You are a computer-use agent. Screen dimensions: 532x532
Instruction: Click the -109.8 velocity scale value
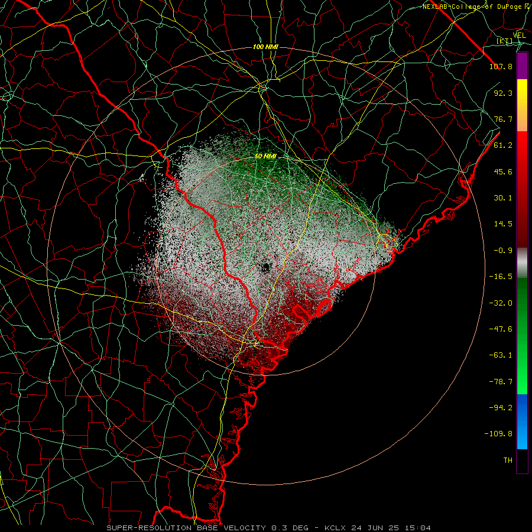pos(498,434)
